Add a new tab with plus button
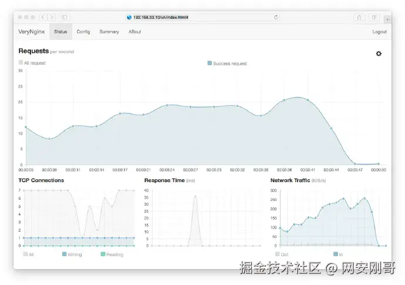The width and height of the screenshot is (405, 285). click(387, 19)
